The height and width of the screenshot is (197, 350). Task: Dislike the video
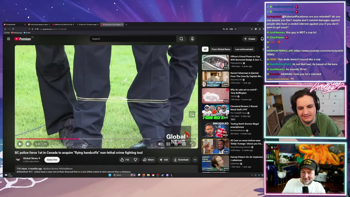(135, 160)
